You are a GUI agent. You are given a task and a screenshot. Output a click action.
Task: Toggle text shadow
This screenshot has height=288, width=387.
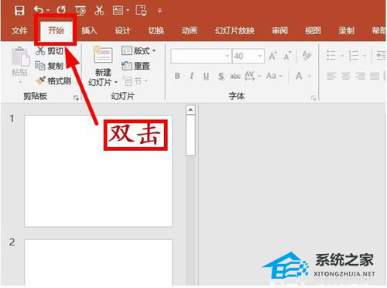221,76
